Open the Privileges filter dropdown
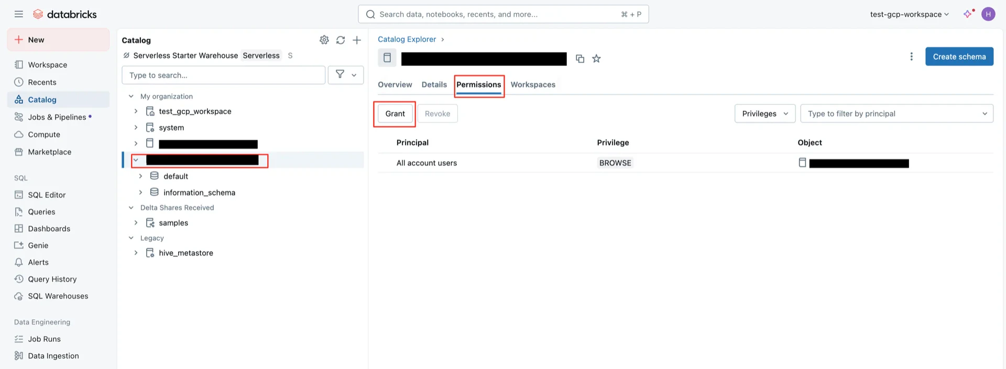Viewport: 1006px width, 369px height. pyautogui.click(x=765, y=114)
